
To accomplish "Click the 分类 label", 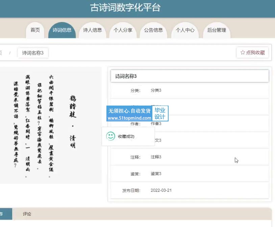I will [x=135, y=90].
